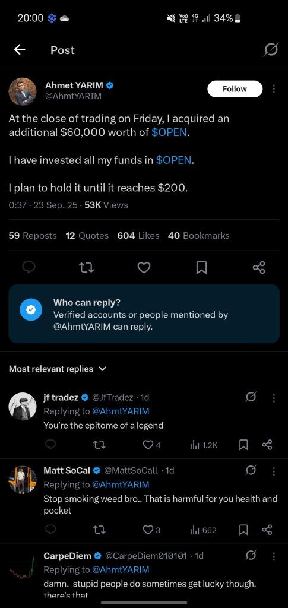
Task: Like the main post with heart icon
Action: [144, 267]
